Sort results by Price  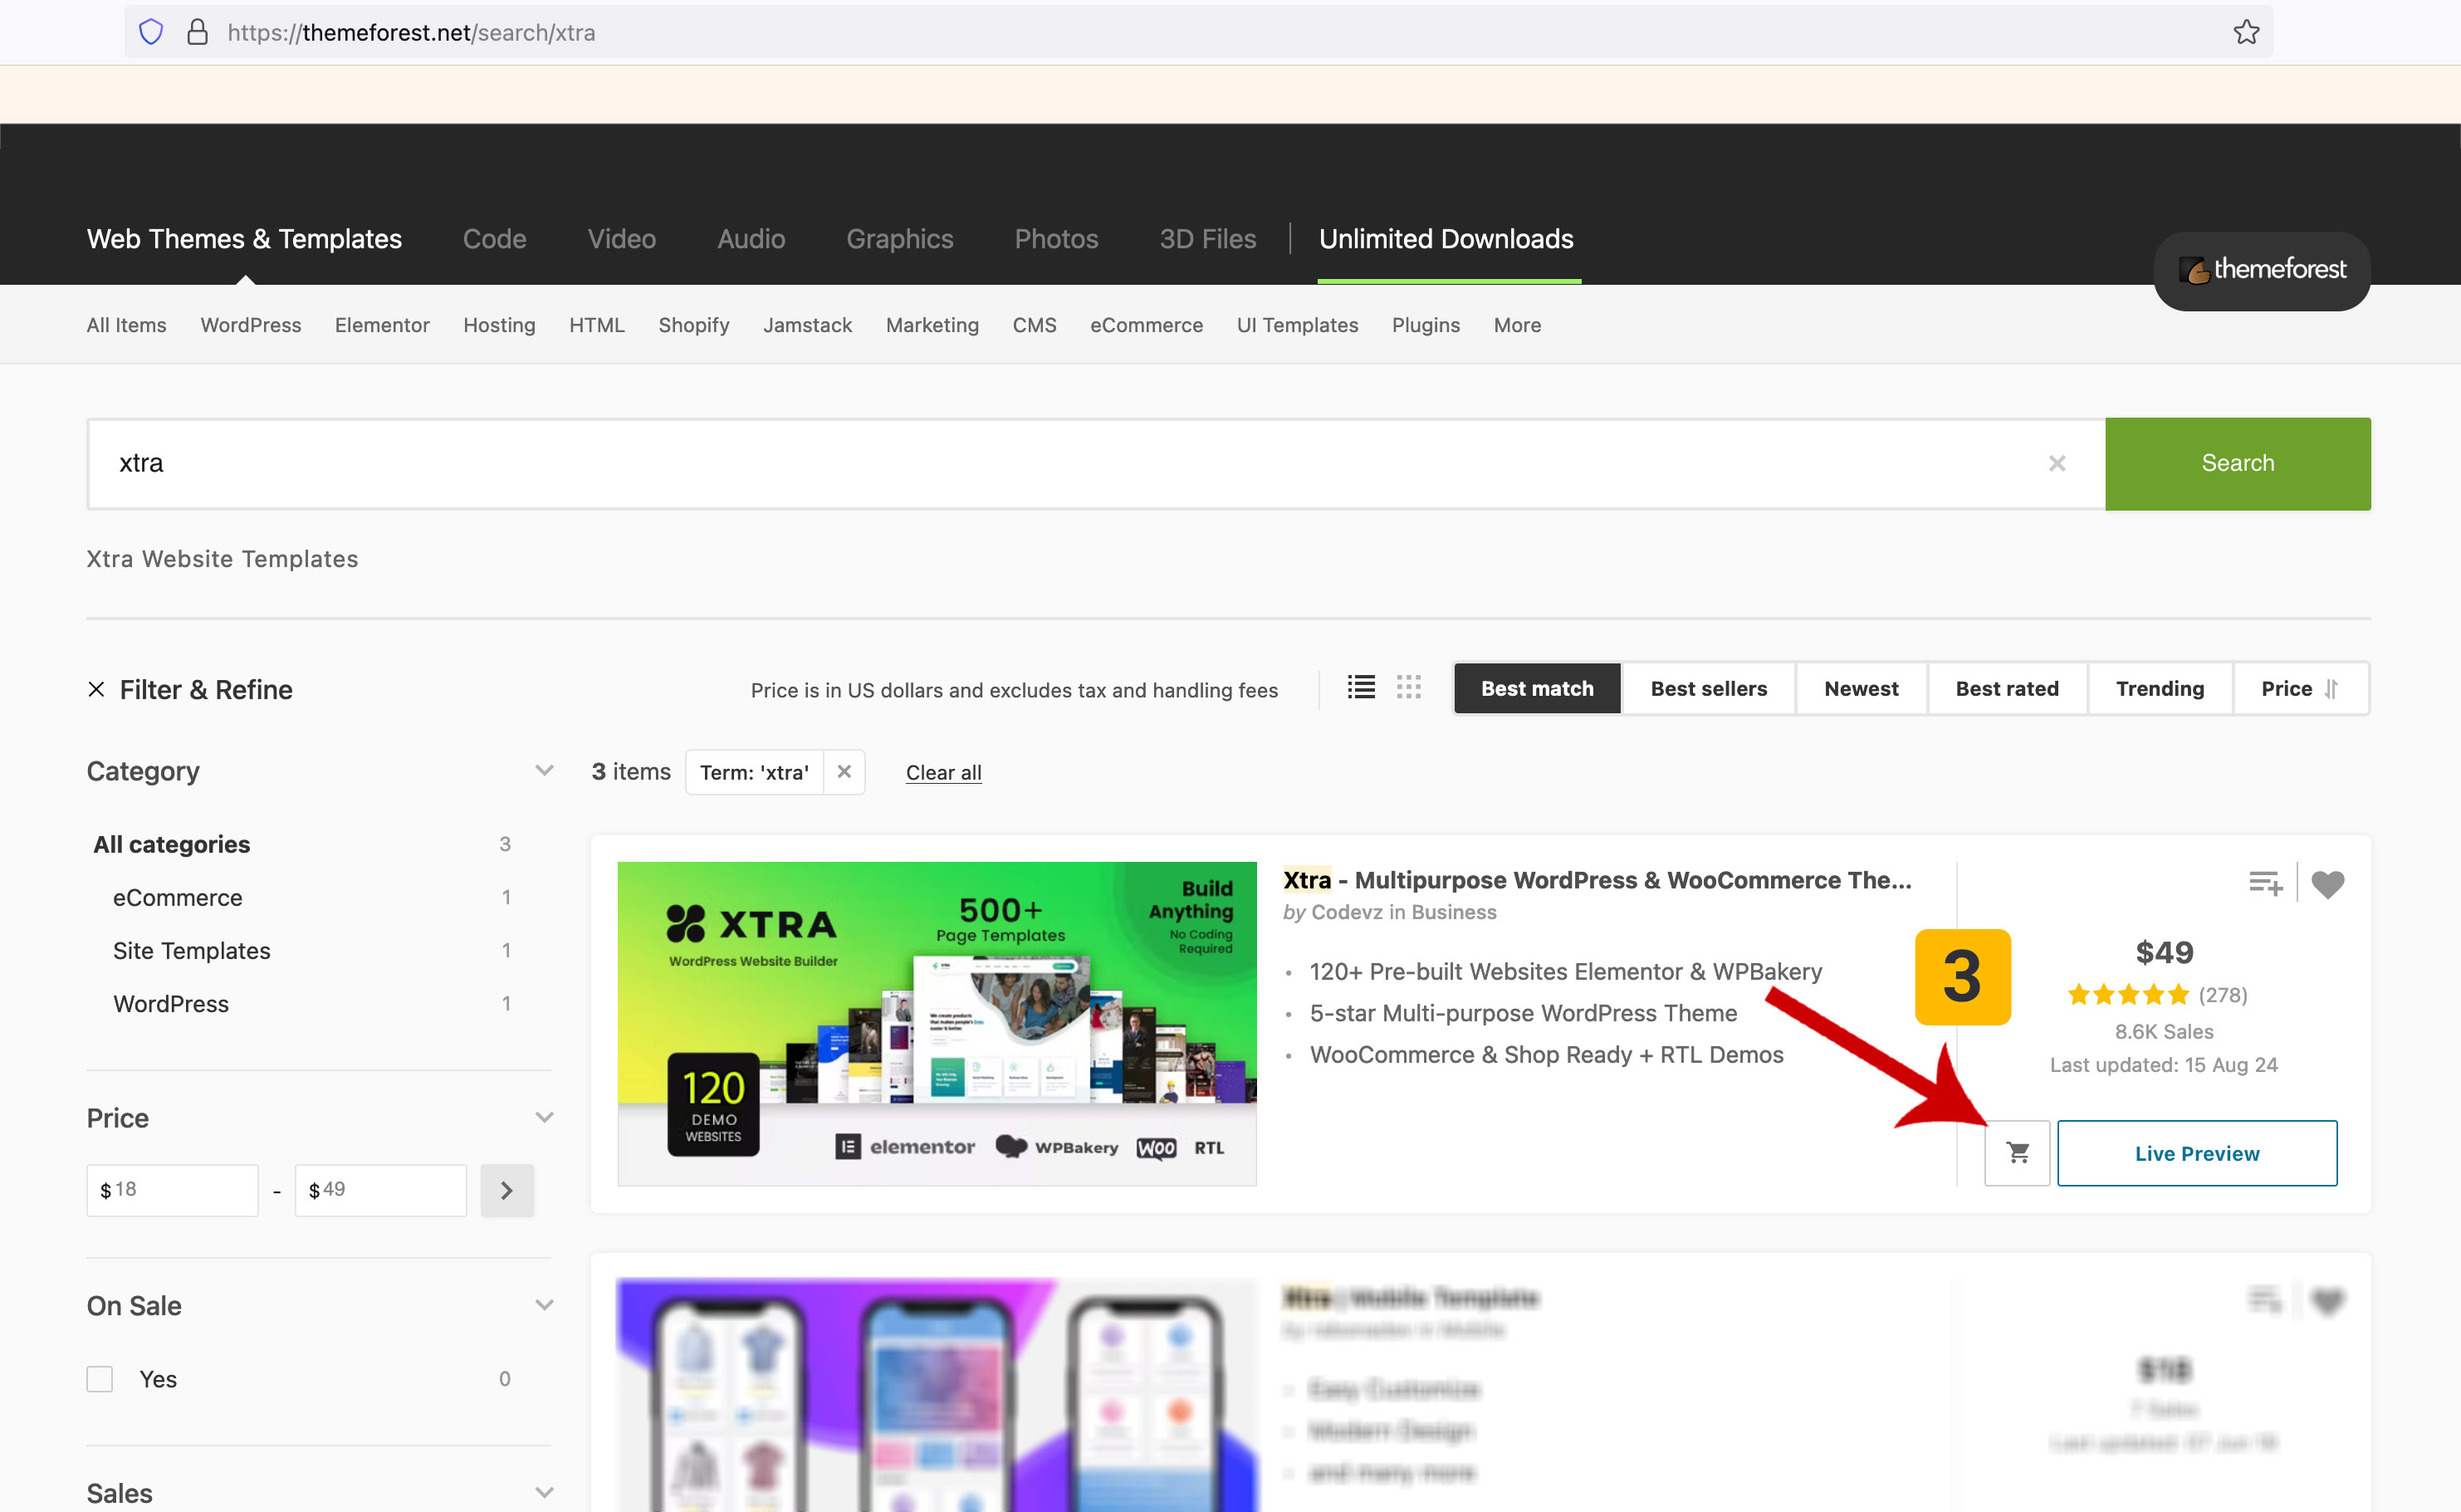click(2299, 689)
